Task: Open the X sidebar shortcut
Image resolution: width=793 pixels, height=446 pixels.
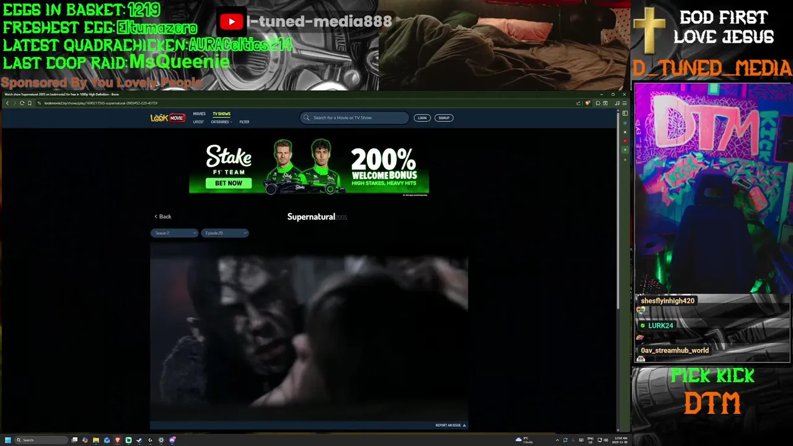Action: (625, 150)
